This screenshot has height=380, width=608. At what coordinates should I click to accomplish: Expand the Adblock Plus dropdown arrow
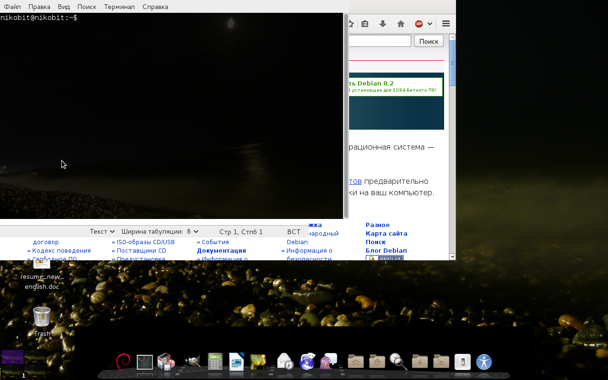coord(430,24)
